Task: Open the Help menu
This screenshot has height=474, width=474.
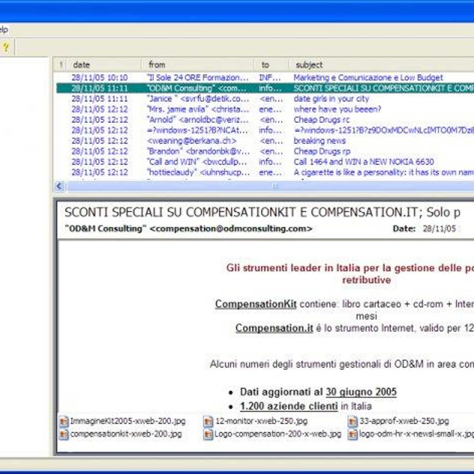Action: 4,30
